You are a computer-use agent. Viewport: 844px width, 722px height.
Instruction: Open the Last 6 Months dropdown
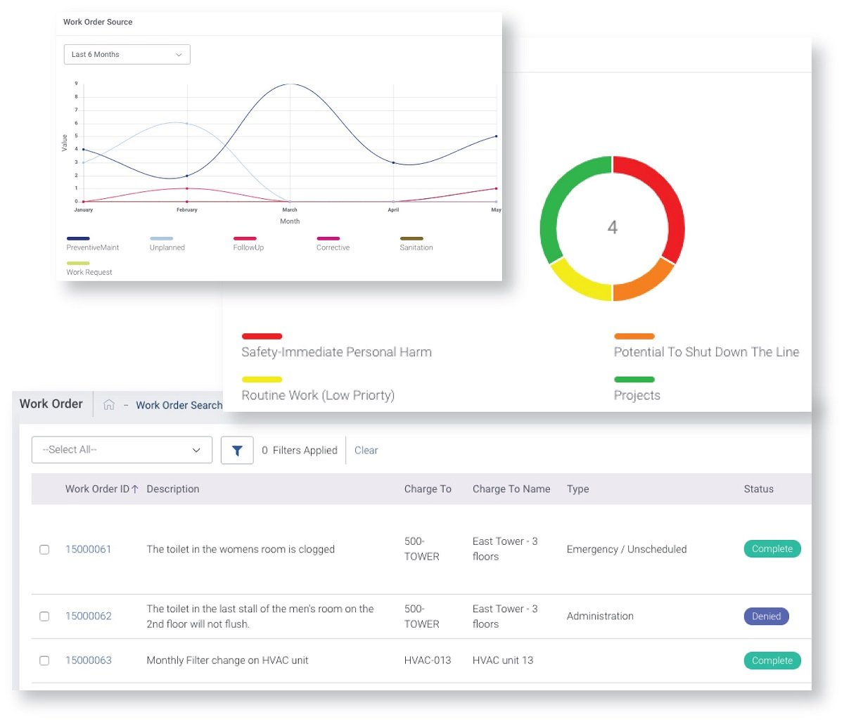tap(127, 54)
